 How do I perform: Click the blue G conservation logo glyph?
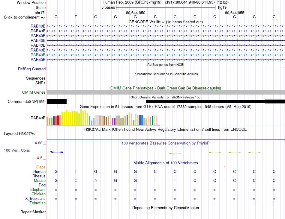click(56, 152)
